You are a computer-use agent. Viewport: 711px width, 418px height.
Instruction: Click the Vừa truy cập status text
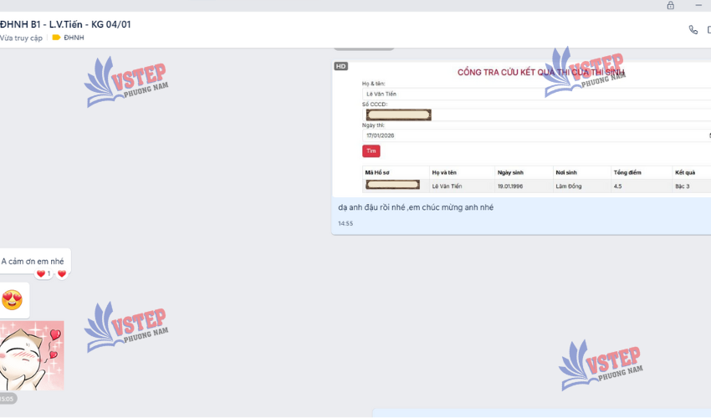pyautogui.click(x=21, y=38)
